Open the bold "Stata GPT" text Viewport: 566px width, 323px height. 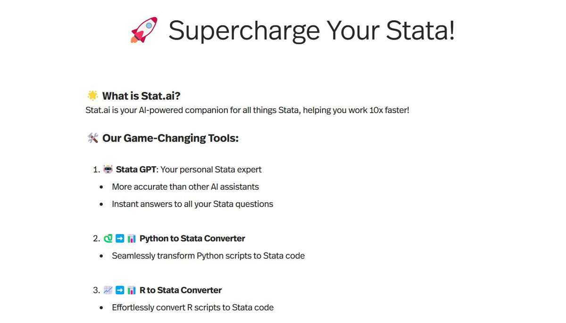(x=135, y=169)
